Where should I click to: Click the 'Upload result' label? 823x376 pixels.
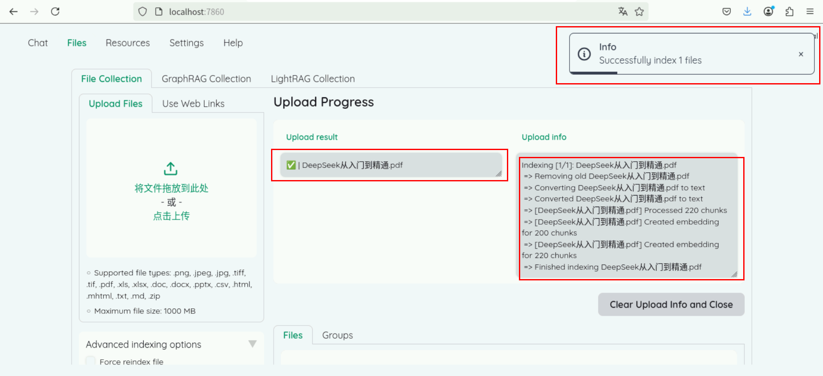pyautogui.click(x=312, y=137)
